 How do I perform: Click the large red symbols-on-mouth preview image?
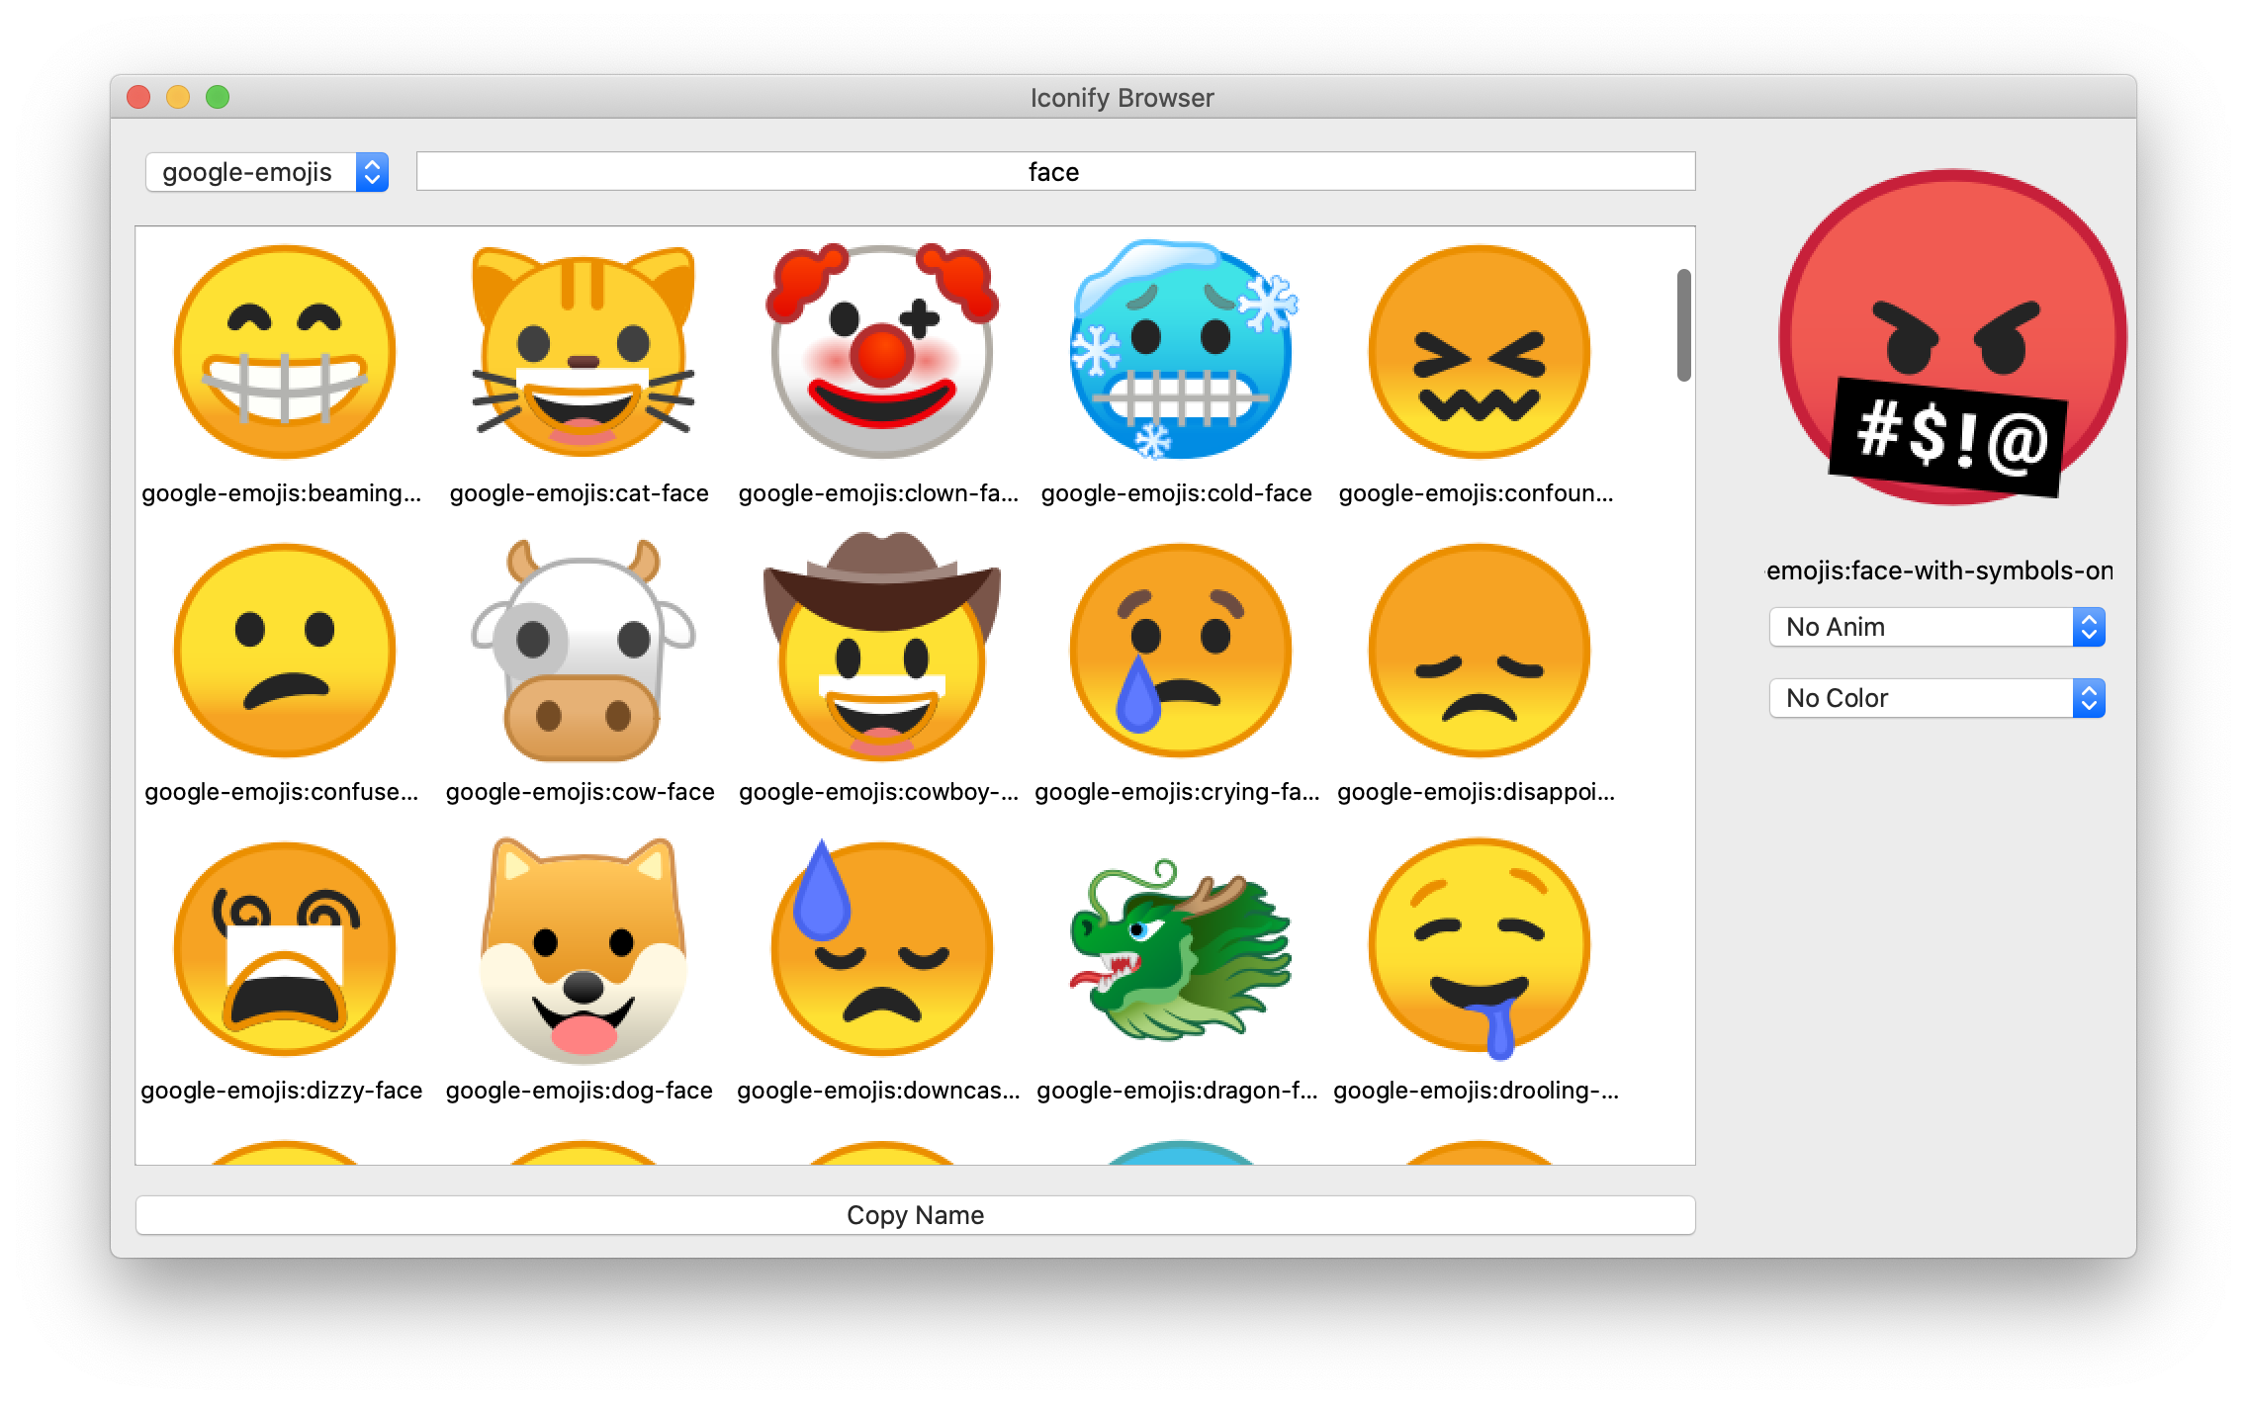(1950, 338)
